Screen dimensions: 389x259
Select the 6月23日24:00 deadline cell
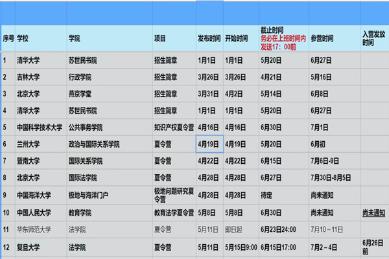pyautogui.click(x=279, y=229)
